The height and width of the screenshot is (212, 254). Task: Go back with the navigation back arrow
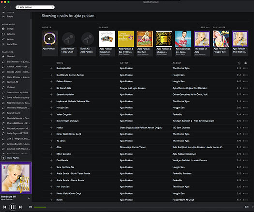pyautogui.click(x=5, y=7)
